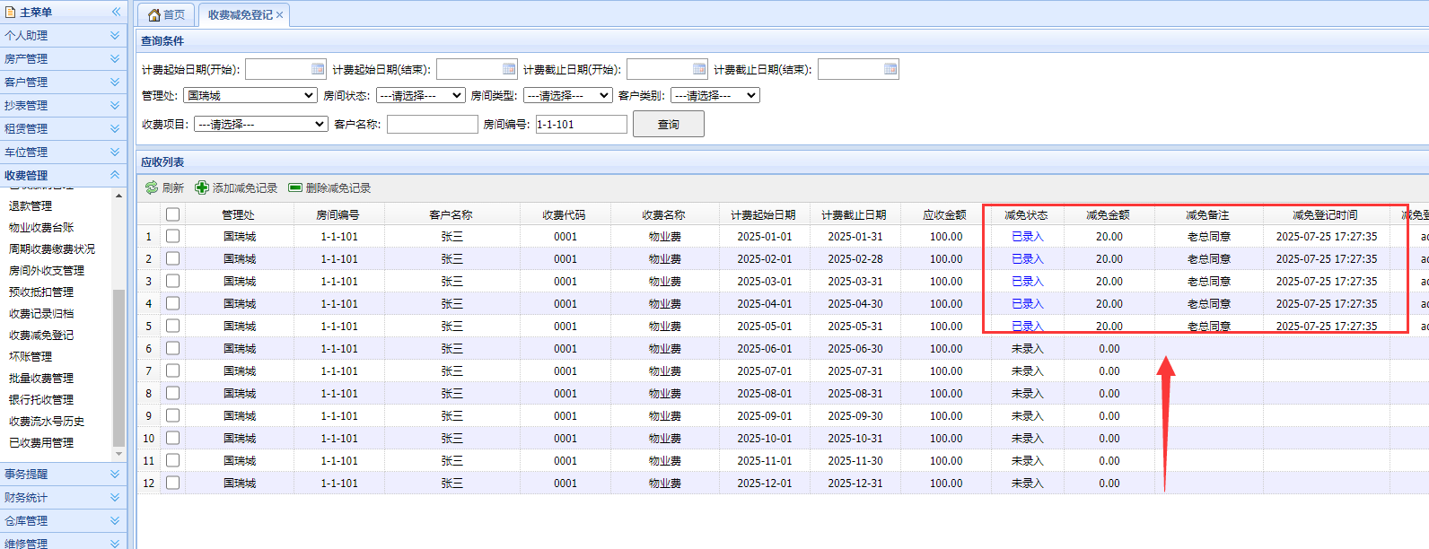The height and width of the screenshot is (549, 1429).
Task: Open 收费记录归档 menu item
Action: click(41, 313)
